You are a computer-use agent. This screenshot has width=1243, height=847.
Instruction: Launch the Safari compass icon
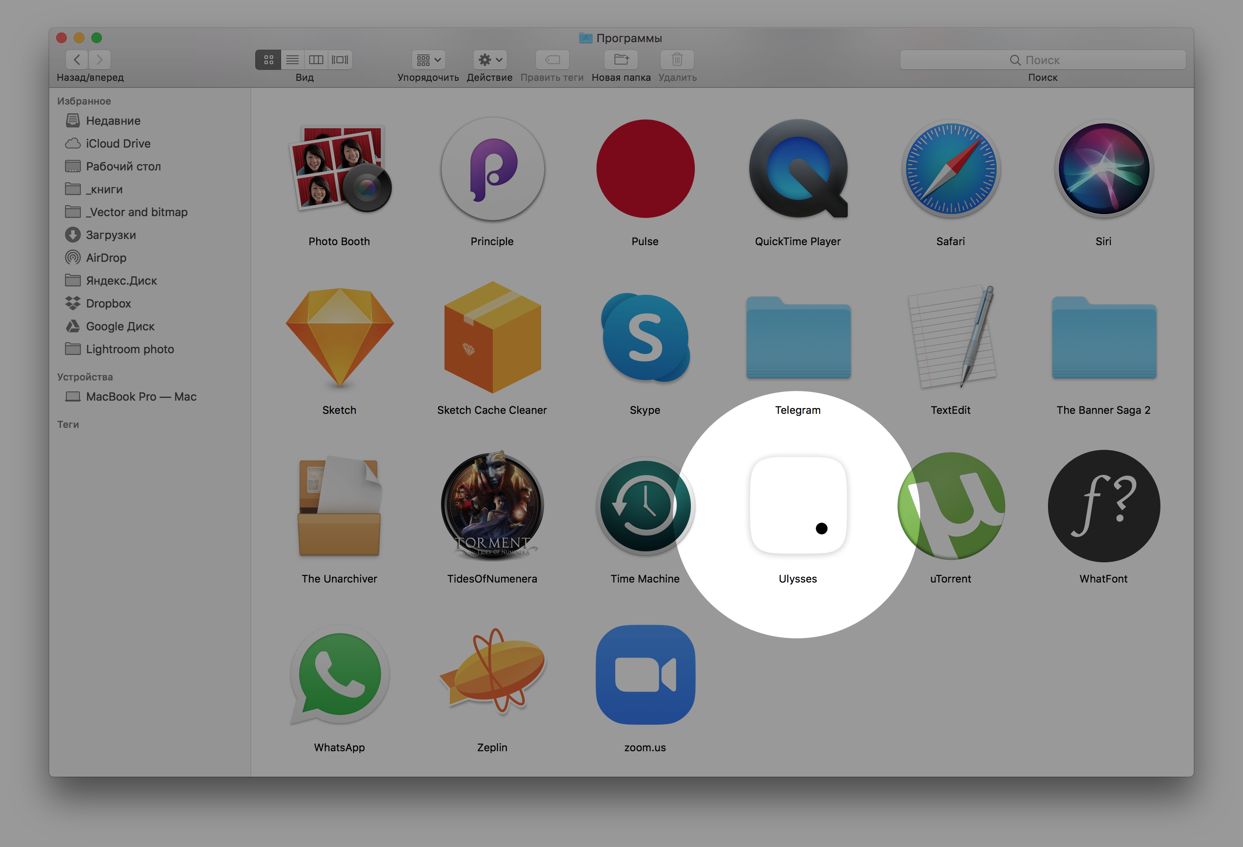(x=950, y=169)
